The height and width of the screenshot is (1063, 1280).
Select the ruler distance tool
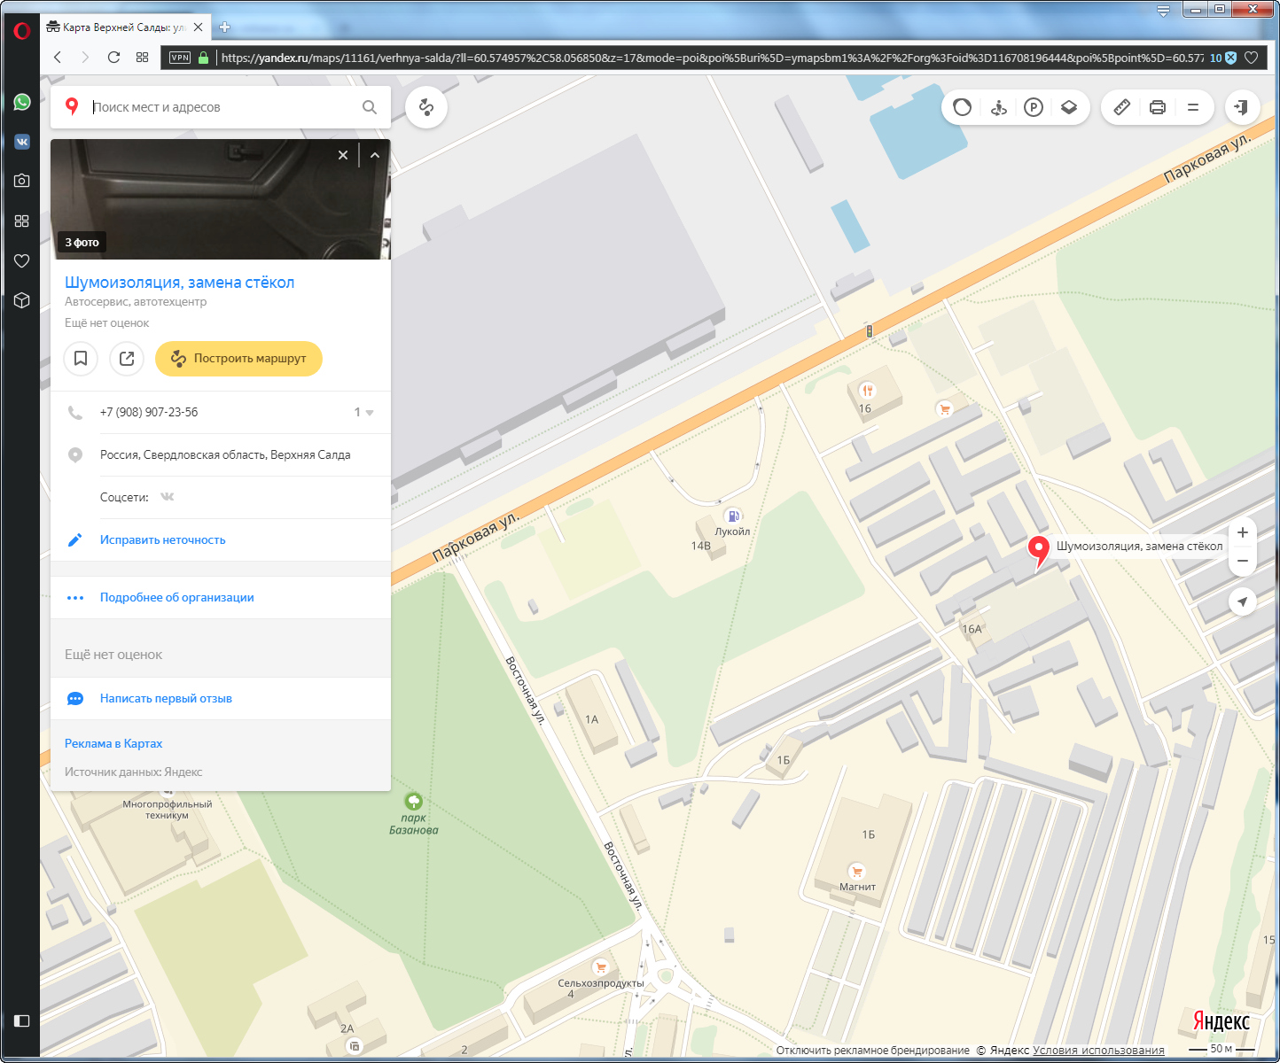[1121, 107]
